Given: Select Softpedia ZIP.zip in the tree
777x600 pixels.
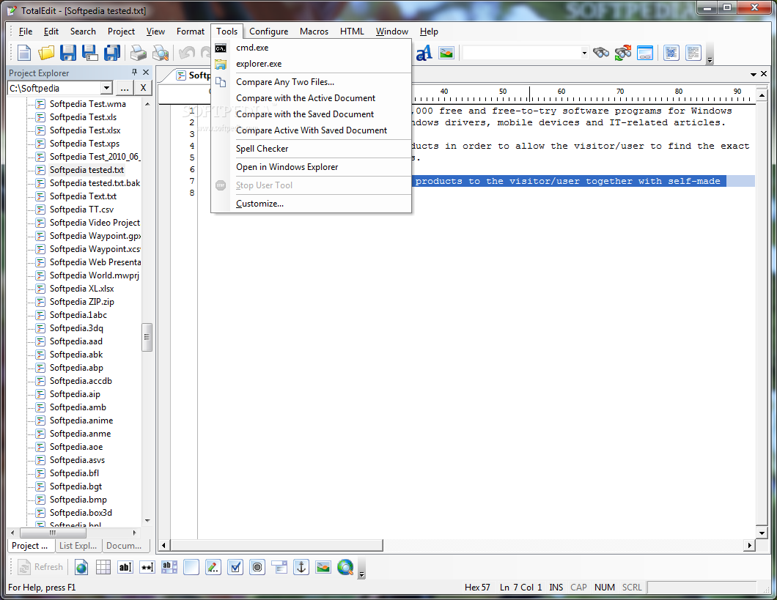Looking at the screenshot, I should 82,302.
